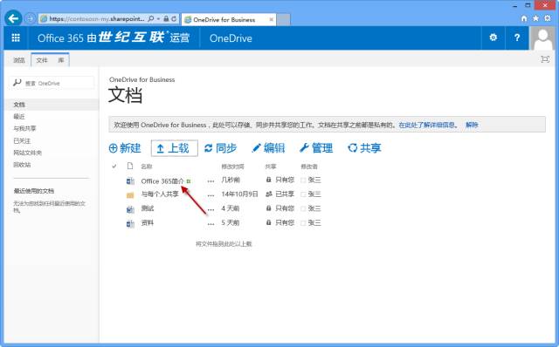Open the user profile avatar
The width and height of the screenshot is (559, 347).
pyautogui.click(x=542, y=38)
